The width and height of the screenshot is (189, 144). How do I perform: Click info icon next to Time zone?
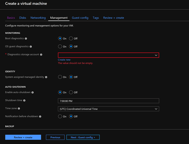[x=19, y=108]
